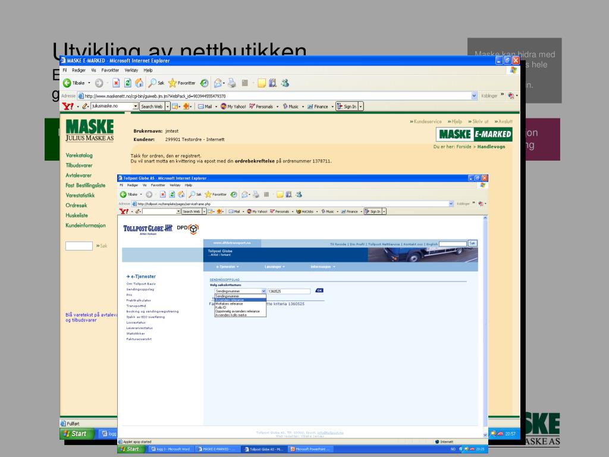Select Kollo ID in dropdown list

[240, 308]
